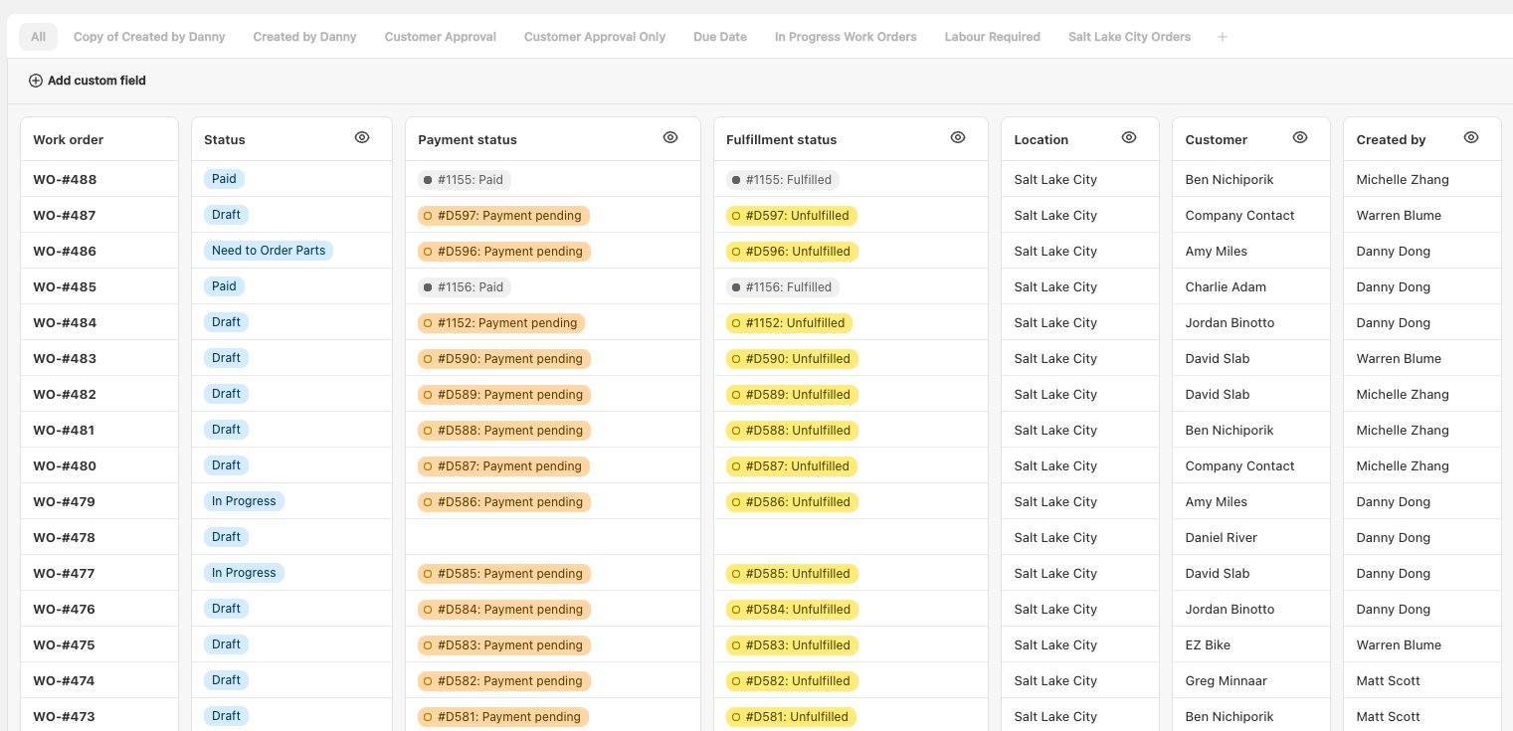The height and width of the screenshot is (731, 1513).
Task: Toggle visibility of the Status column
Action: point(362,138)
